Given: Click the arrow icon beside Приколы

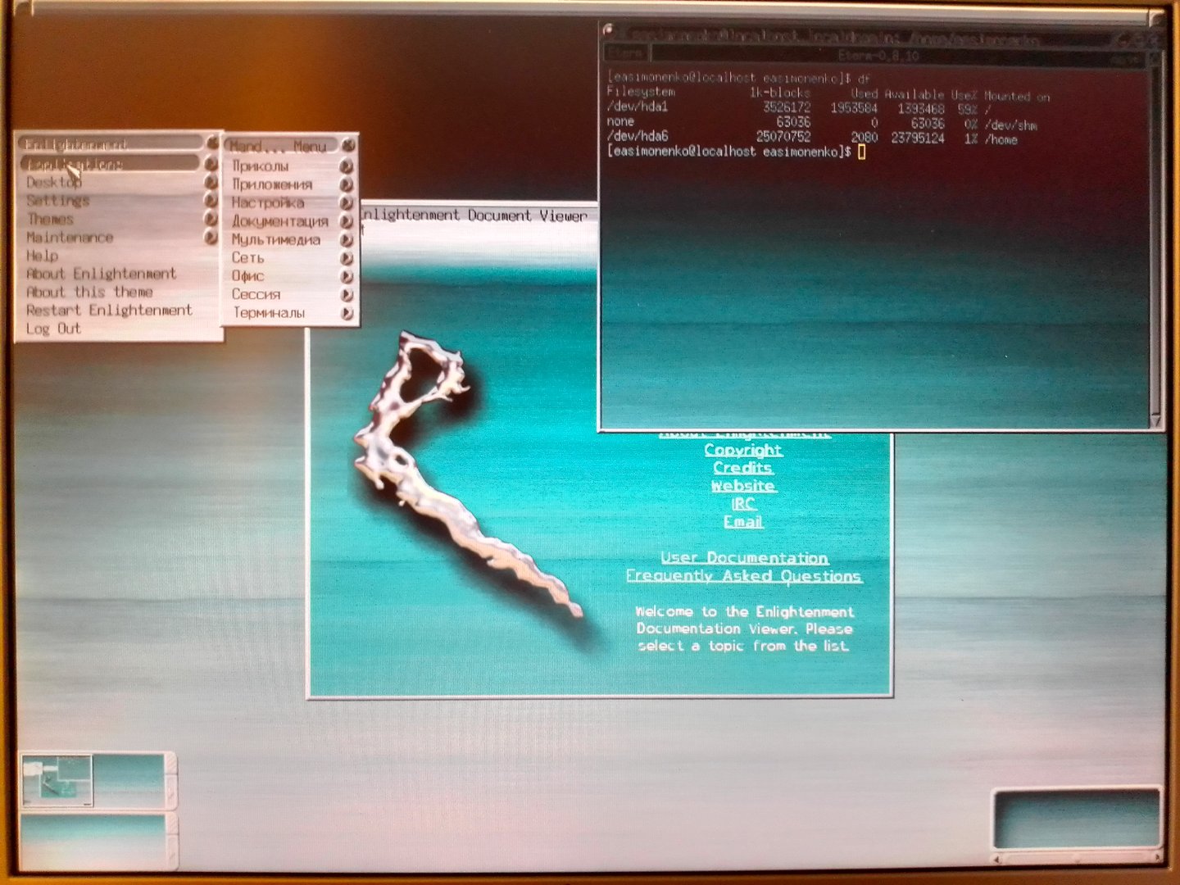Looking at the screenshot, I should (x=347, y=166).
